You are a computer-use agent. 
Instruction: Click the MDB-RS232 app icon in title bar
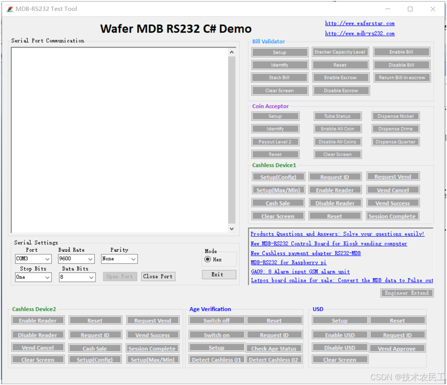click(x=9, y=8)
